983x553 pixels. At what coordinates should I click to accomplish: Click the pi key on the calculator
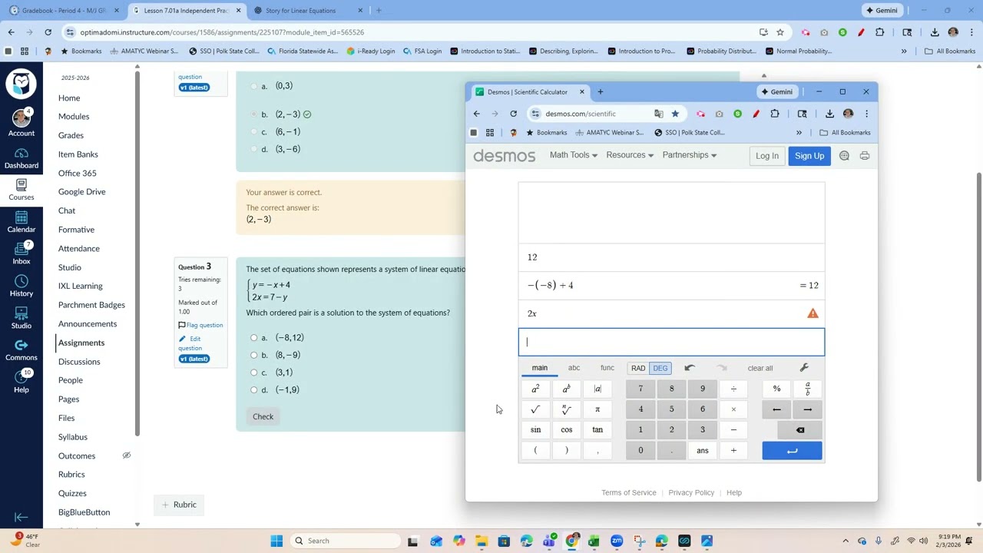[597, 409]
